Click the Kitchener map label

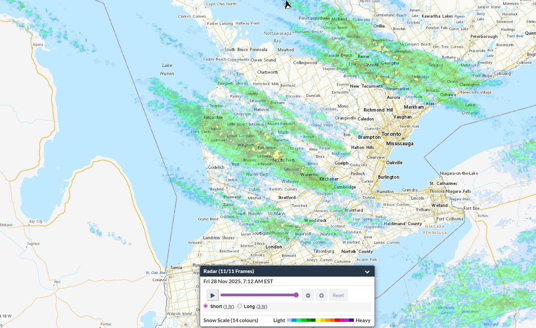click(x=329, y=179)
